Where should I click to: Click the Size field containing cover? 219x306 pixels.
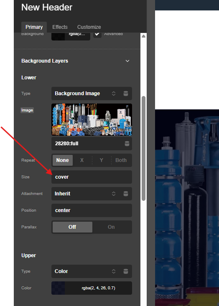tap(92, 177)
